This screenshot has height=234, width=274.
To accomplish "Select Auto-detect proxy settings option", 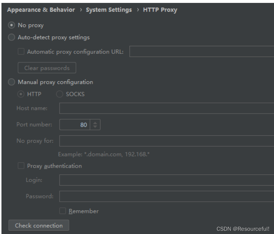I will [11, 37].
